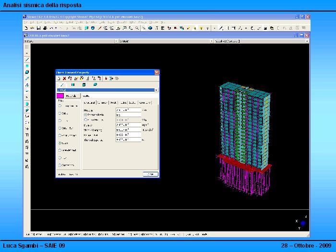Select the beam element type icon in dialog
This screenshot has height=252, width=336.
[62, 84]
